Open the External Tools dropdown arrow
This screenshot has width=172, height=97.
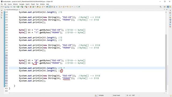coord(28,7)
